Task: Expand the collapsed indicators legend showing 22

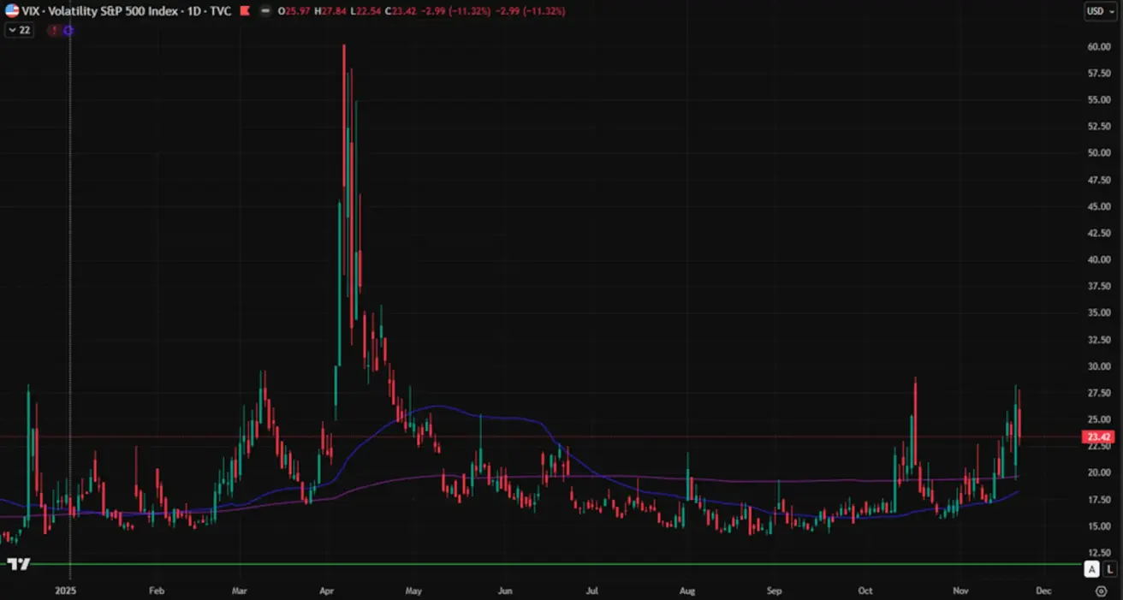Action: click(x=19, y=30)
